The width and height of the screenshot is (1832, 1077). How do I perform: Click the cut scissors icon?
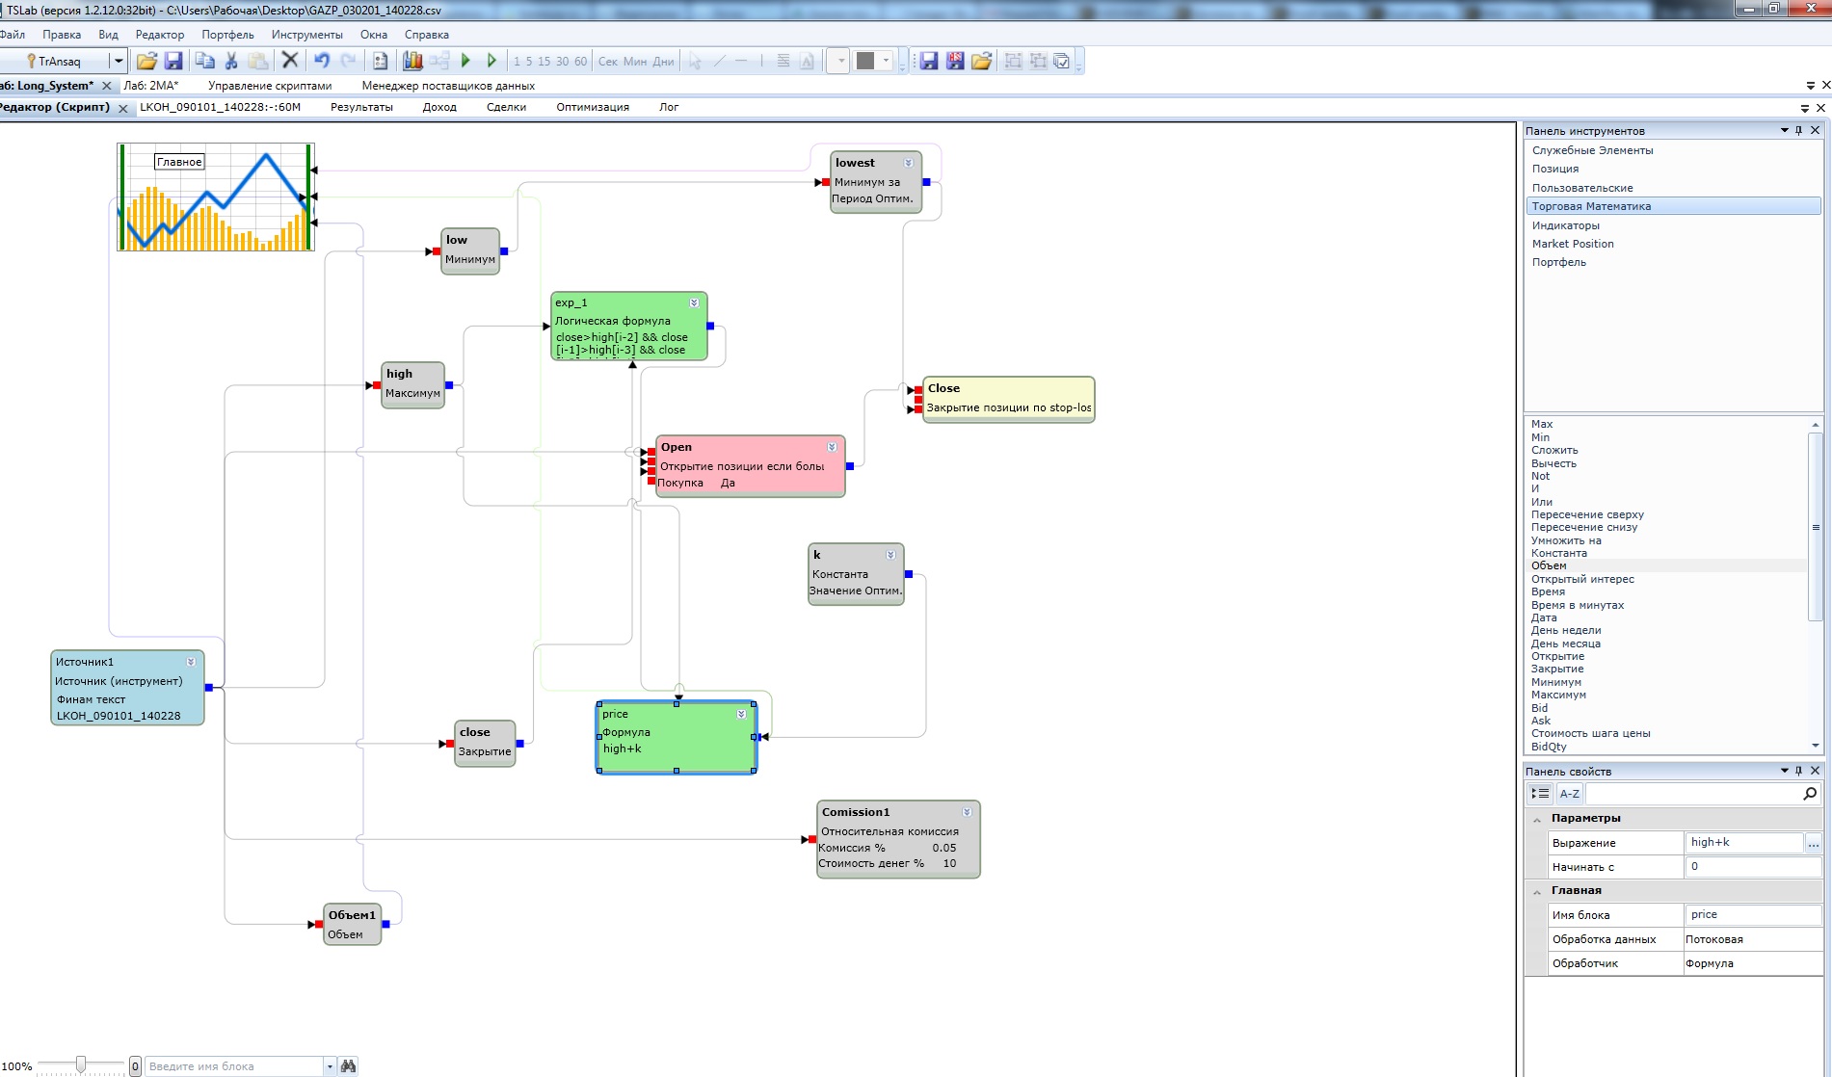(x=231, y=61)
